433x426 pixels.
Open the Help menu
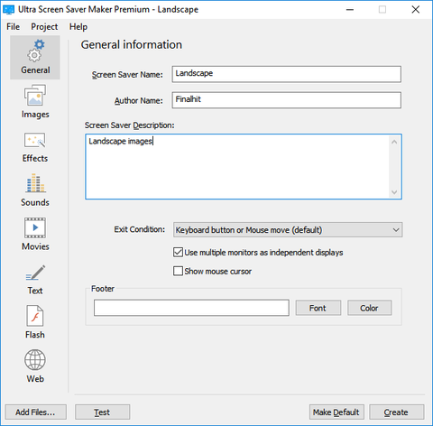[x=78, y=27]
